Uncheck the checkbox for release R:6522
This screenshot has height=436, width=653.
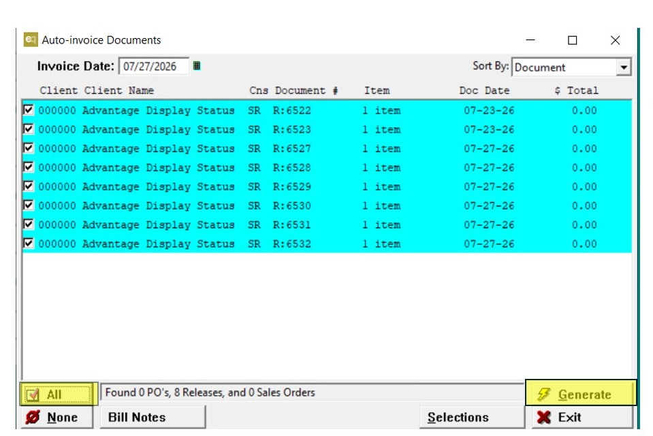tap(29, 110)
